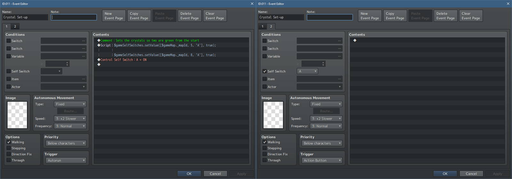512x179 pixels.
Task: Open Item picker ellipsis in right window
Action: 340,79
